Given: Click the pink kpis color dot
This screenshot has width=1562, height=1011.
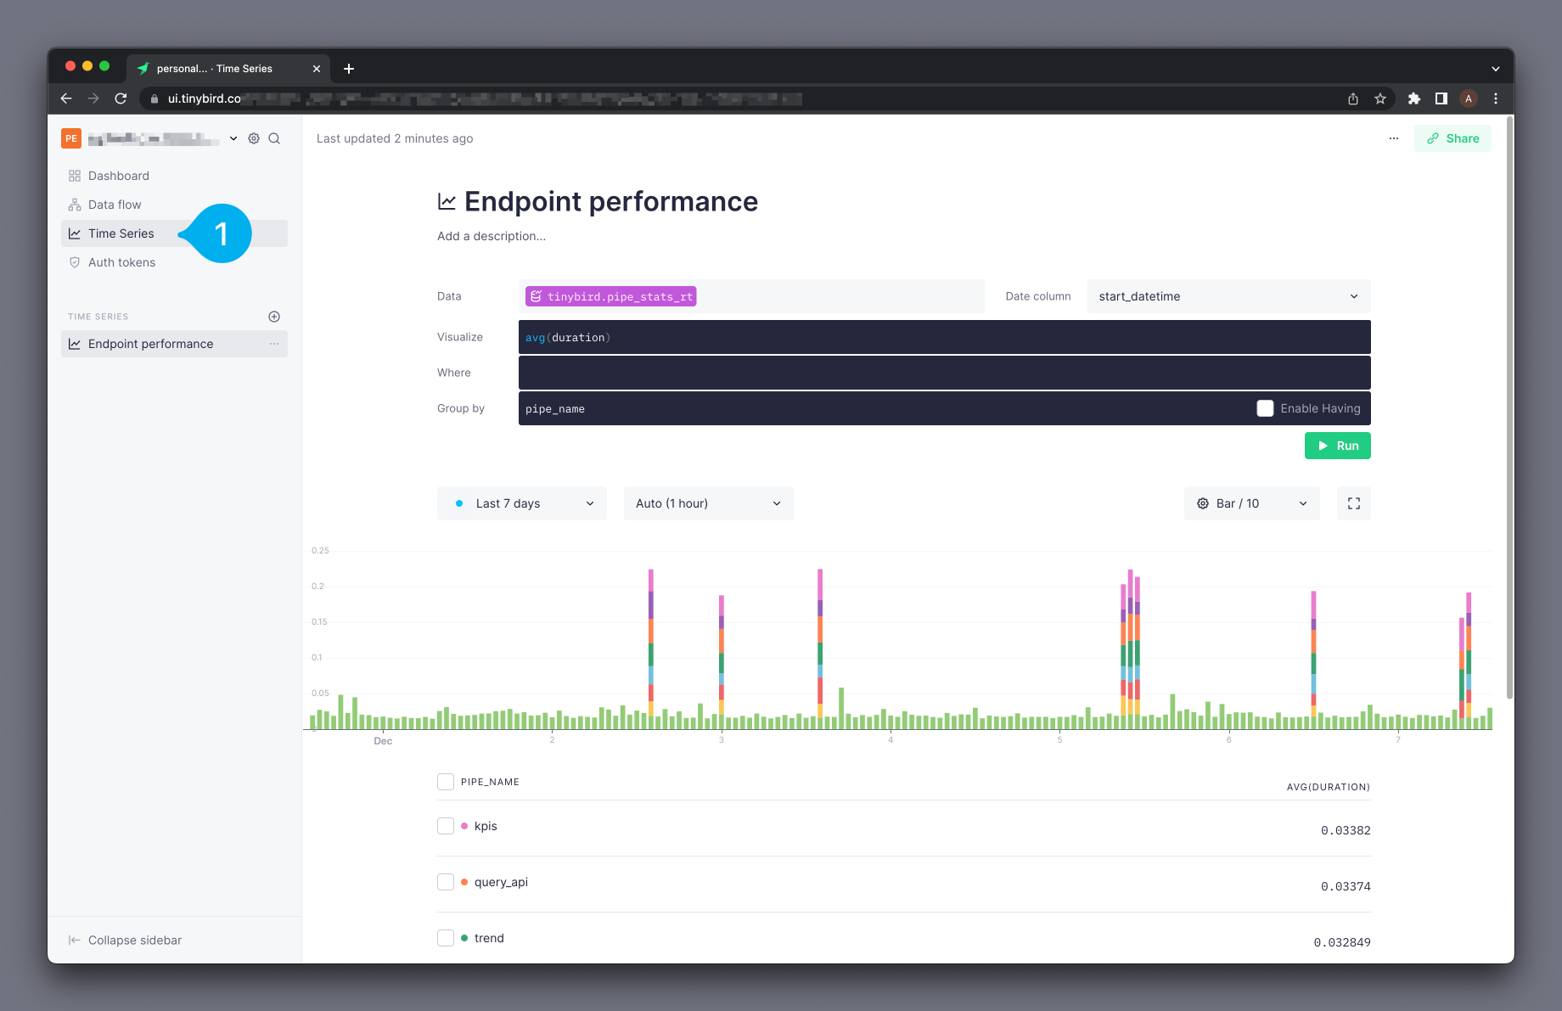Looking at the screenshot, I should [x=464, y=826].
